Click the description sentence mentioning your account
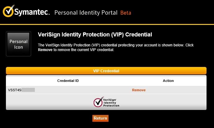This screenshot has height=128, width=214. 115,45
